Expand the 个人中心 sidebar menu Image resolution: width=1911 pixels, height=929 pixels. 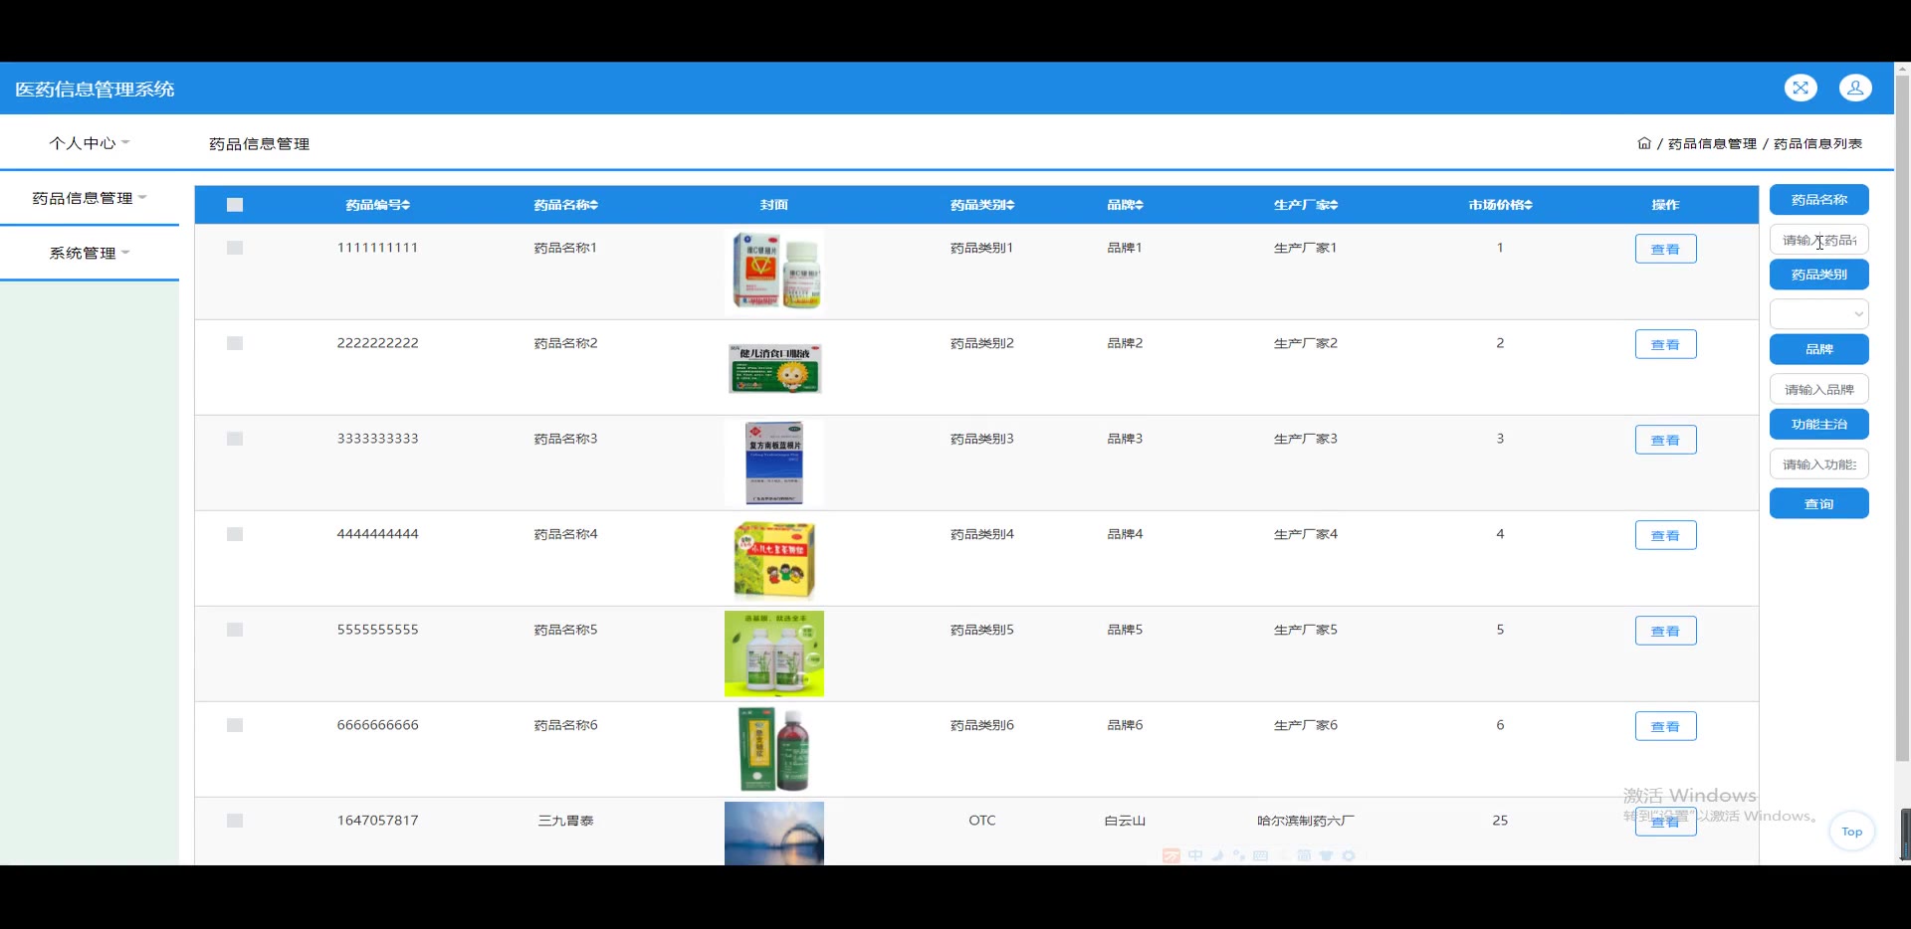(x=90, y=143)
